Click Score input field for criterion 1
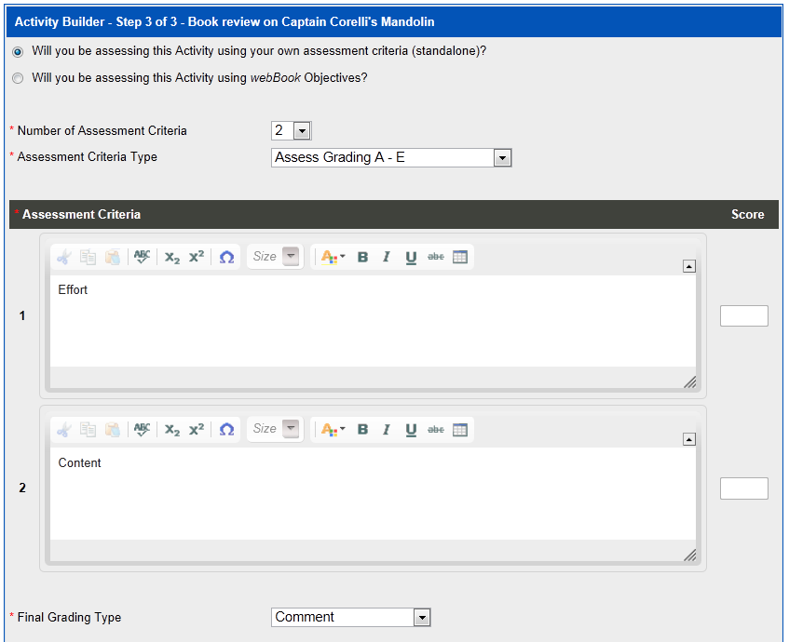789x642 pixels. pos(743,316)
